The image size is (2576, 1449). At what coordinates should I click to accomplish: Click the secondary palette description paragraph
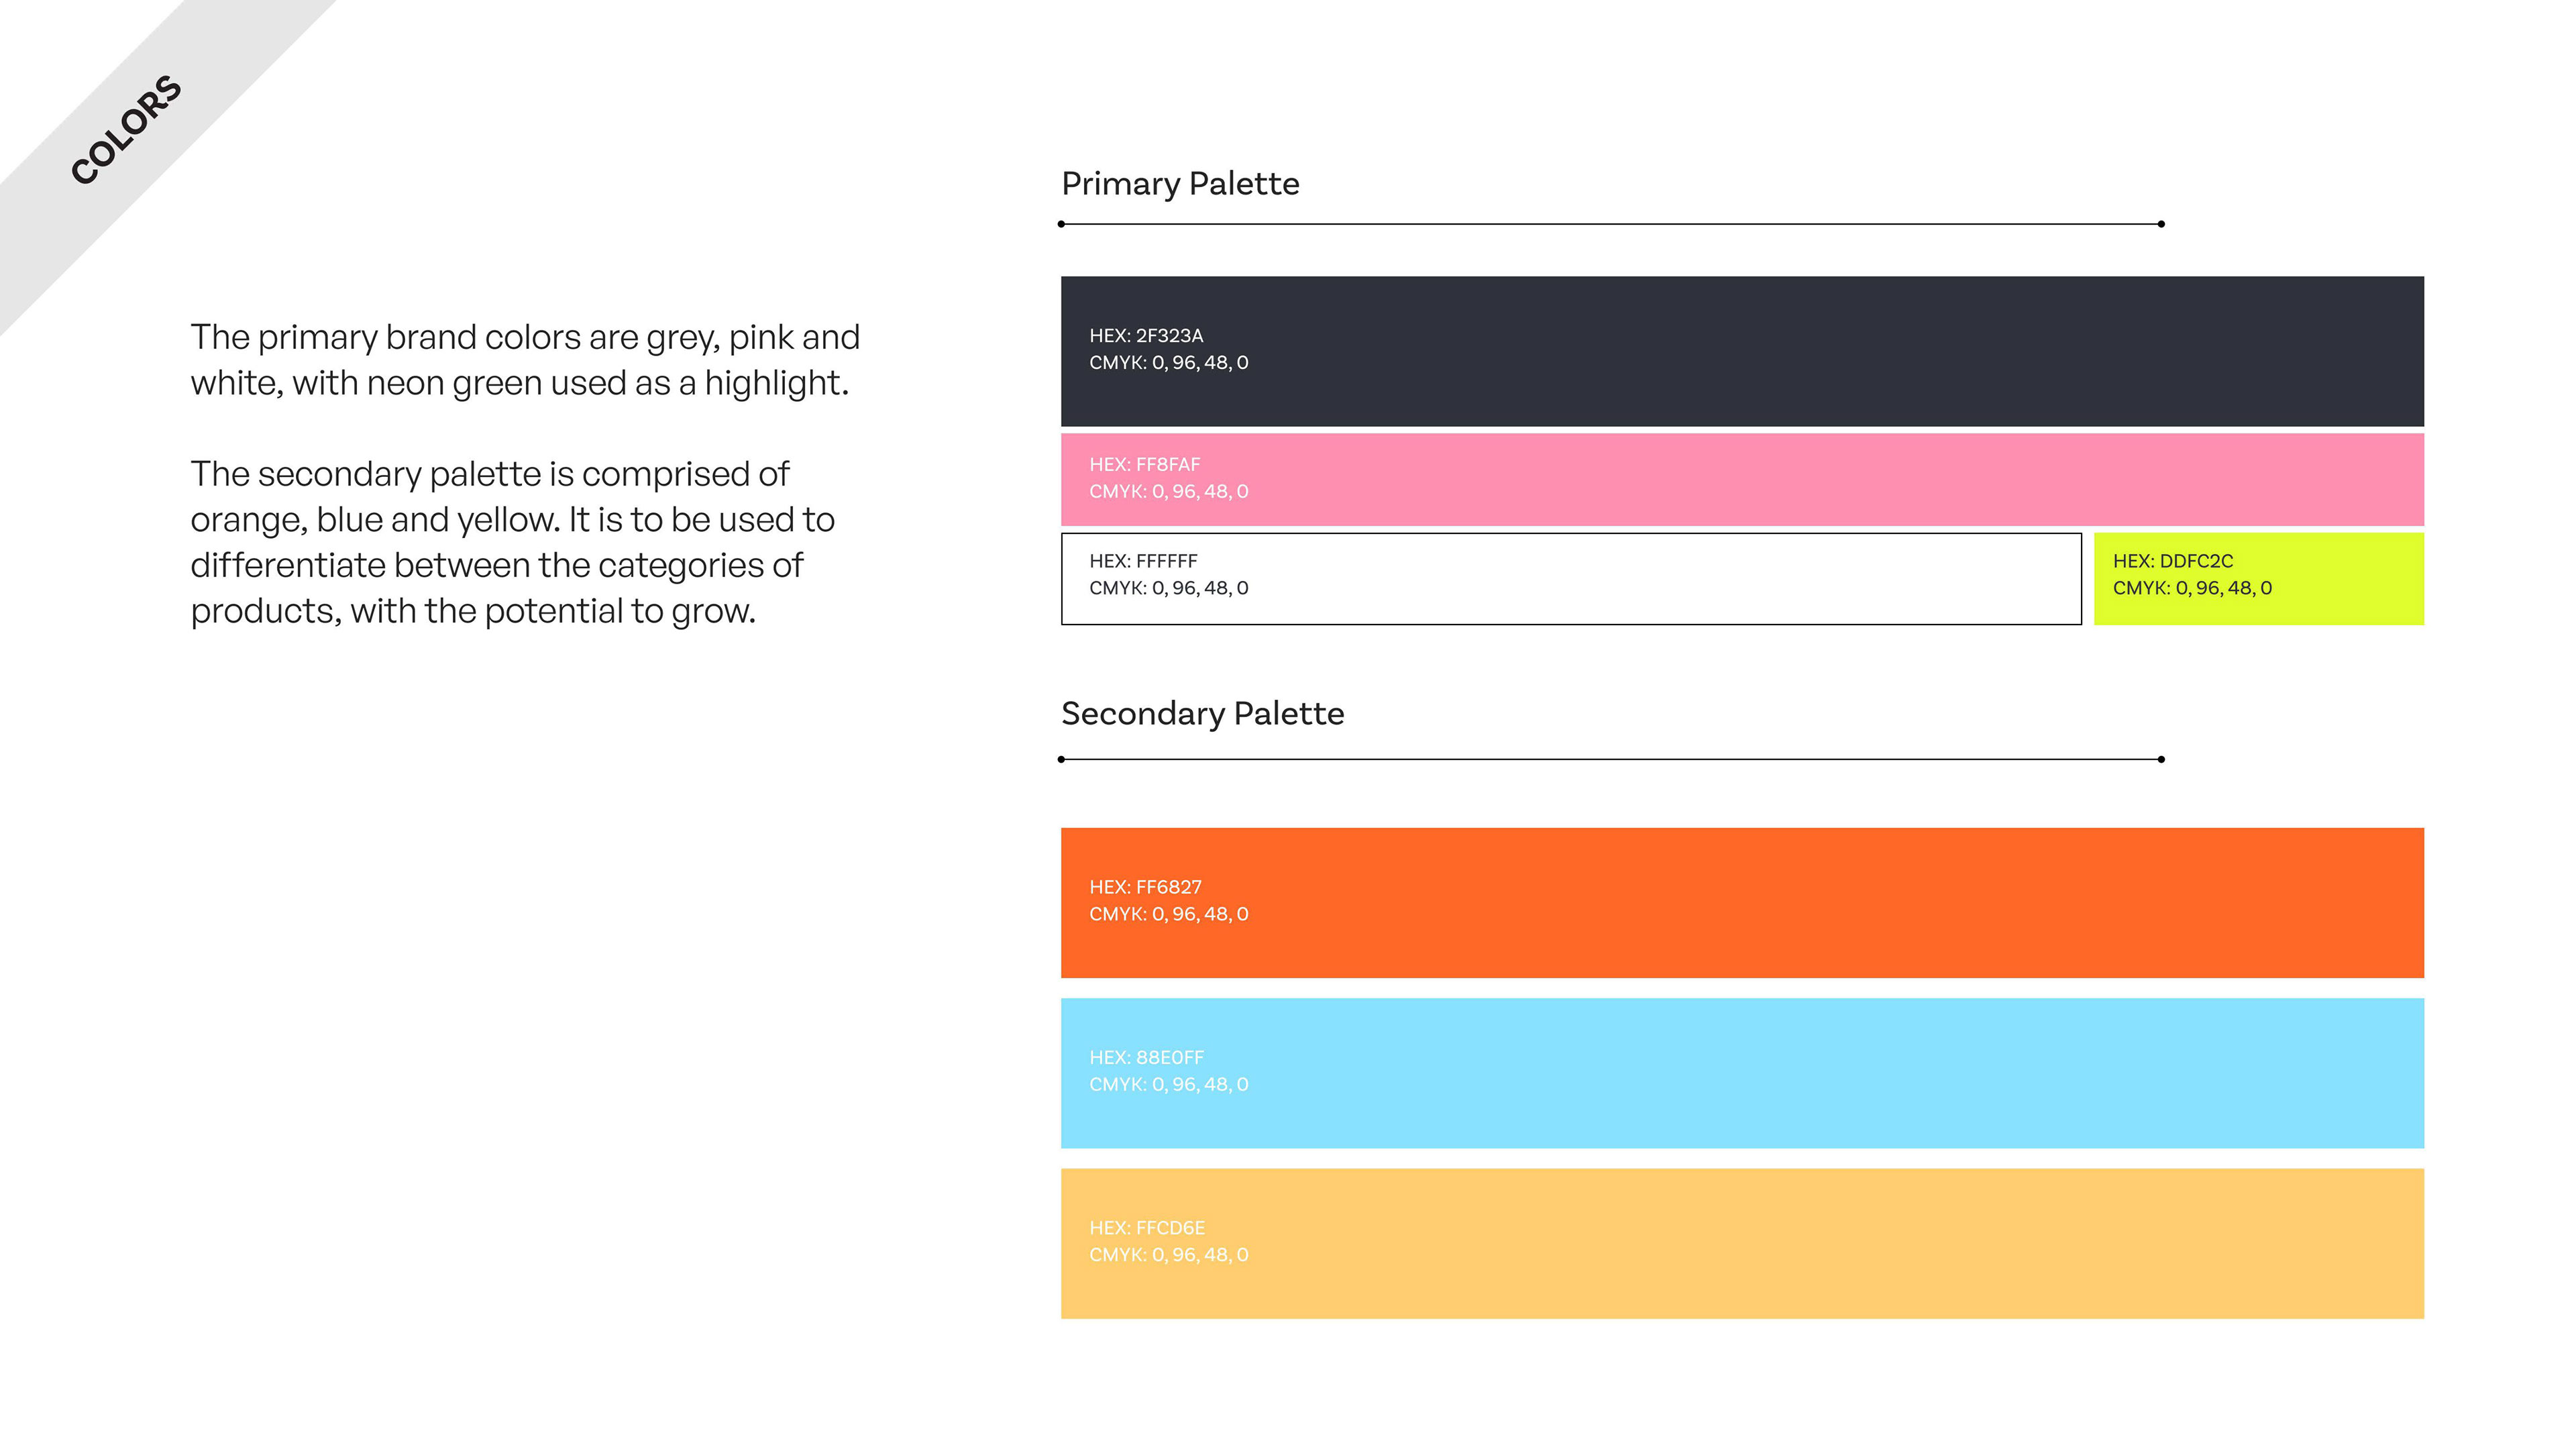click(512, 542)
